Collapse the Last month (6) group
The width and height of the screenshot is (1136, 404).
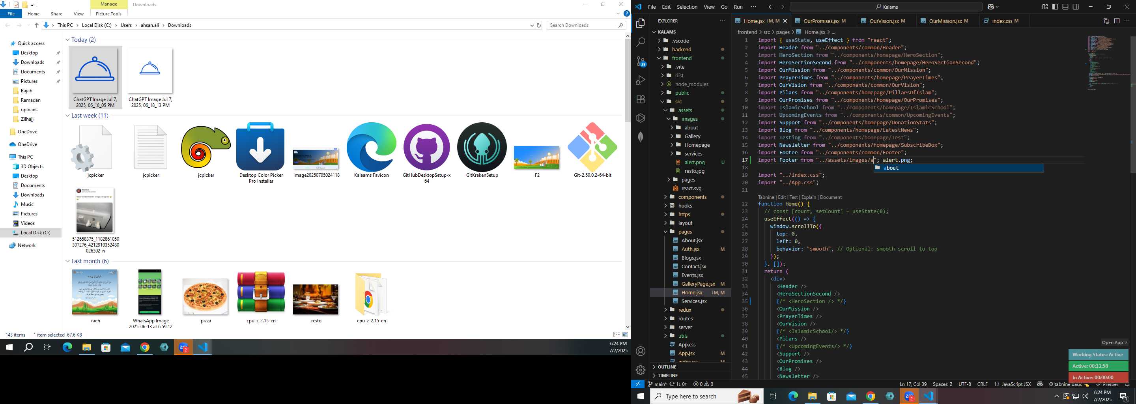coord(67,261)
